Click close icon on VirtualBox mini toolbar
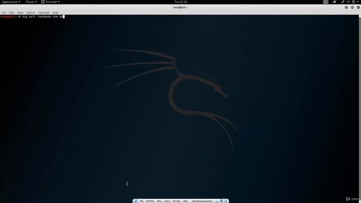 (226, 201)
